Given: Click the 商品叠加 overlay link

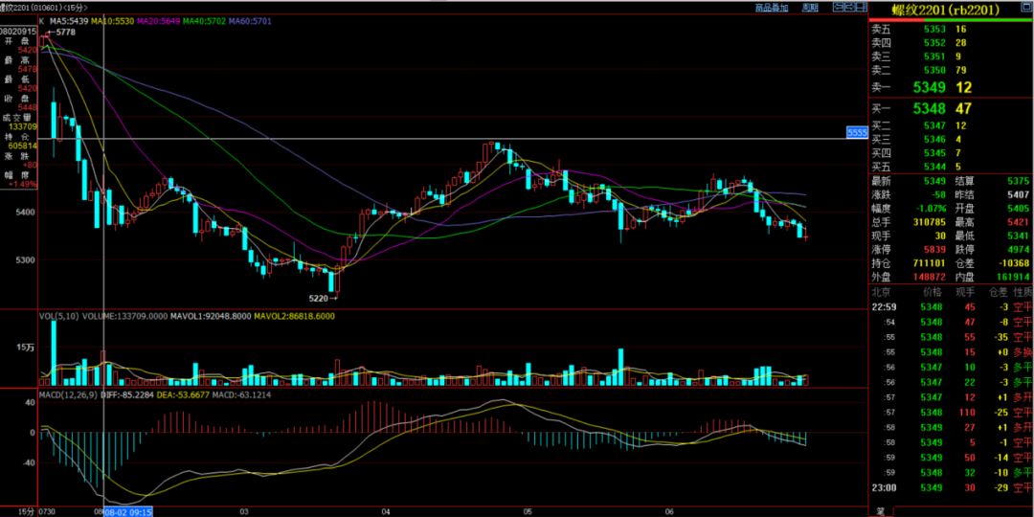Looking at the screenshot, I should 772,8.
